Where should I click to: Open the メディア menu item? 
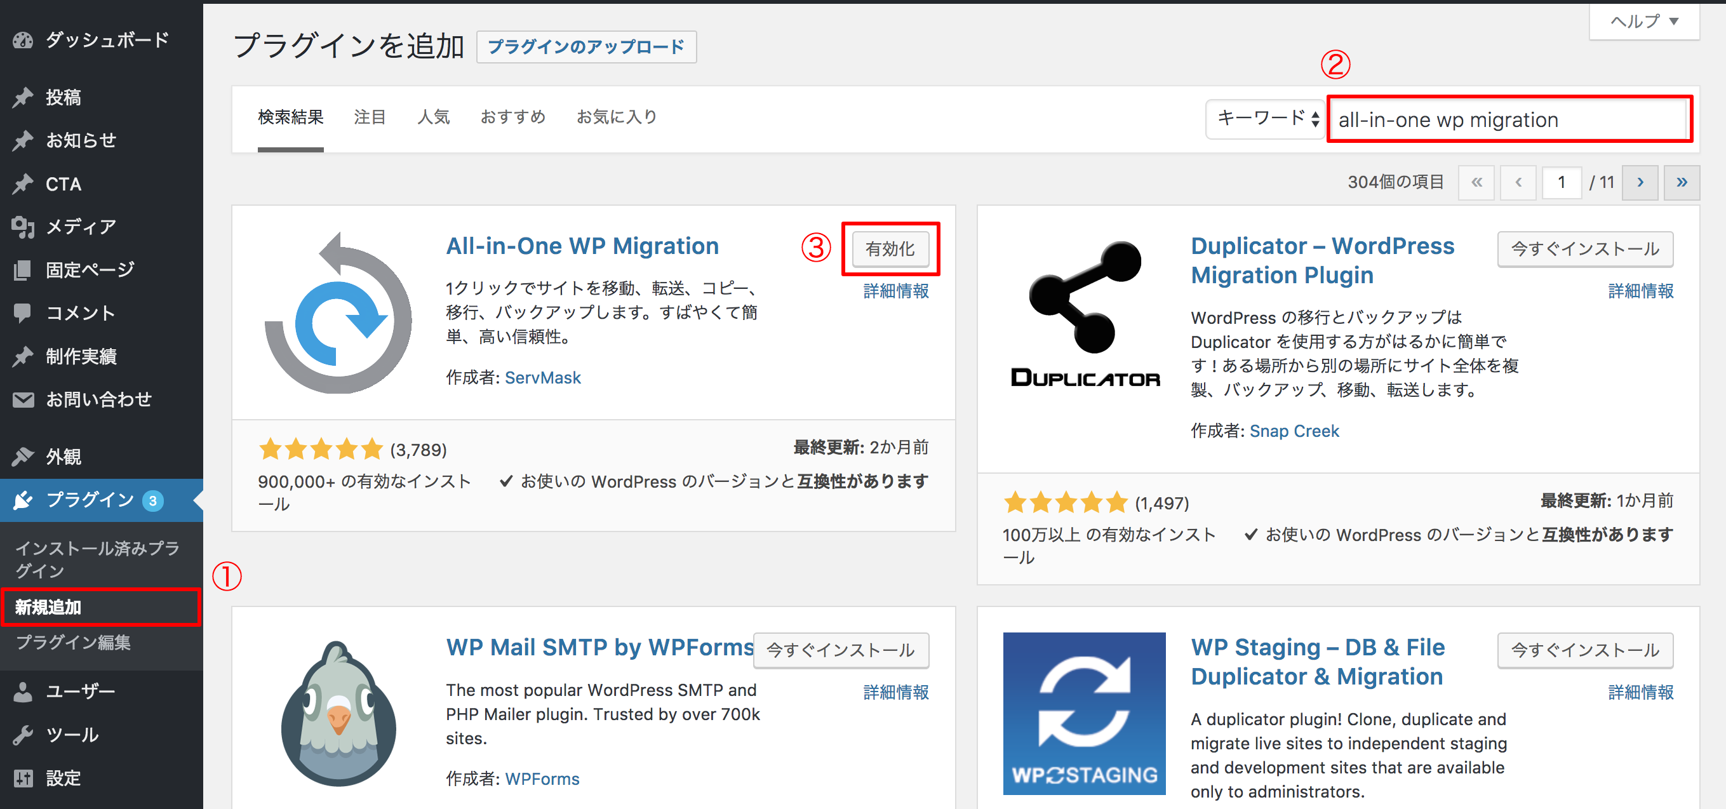pos(101,227)
